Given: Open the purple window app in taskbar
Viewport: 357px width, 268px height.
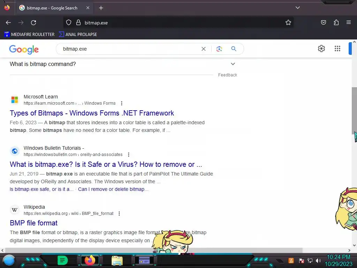Looking at the screenshot, I should [144, 260].
